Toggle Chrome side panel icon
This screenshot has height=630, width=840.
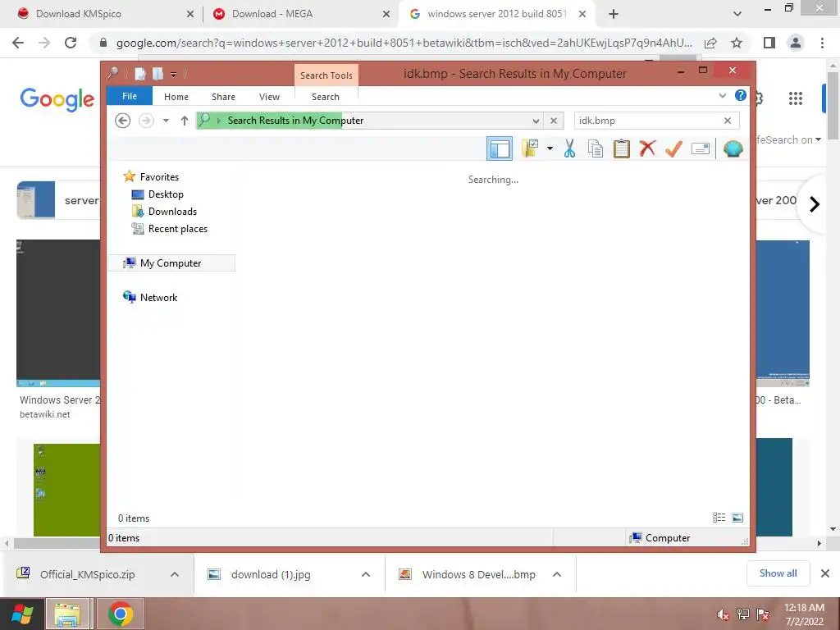coord(769,43)
